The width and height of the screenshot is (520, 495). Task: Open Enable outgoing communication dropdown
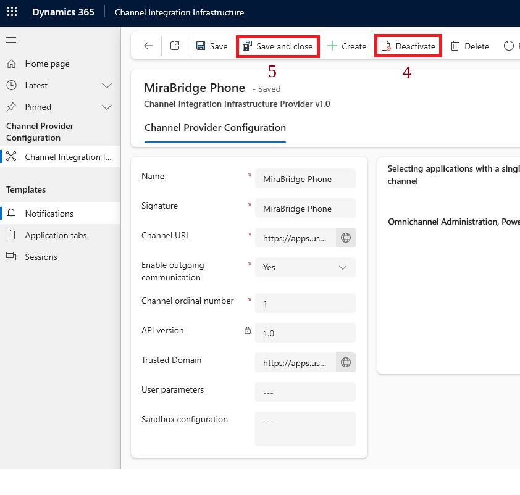pyautogui.click(x=305, y=267)
